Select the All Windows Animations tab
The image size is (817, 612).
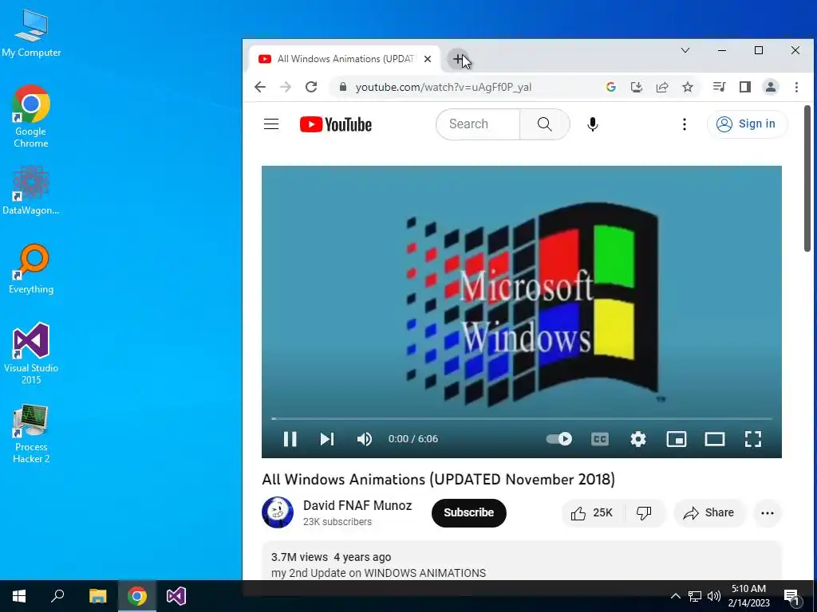tap(344, 59)
